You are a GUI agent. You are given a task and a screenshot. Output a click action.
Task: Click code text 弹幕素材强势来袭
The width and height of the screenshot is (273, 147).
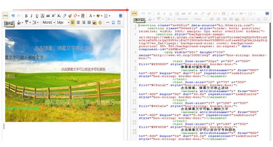point(195,67)
